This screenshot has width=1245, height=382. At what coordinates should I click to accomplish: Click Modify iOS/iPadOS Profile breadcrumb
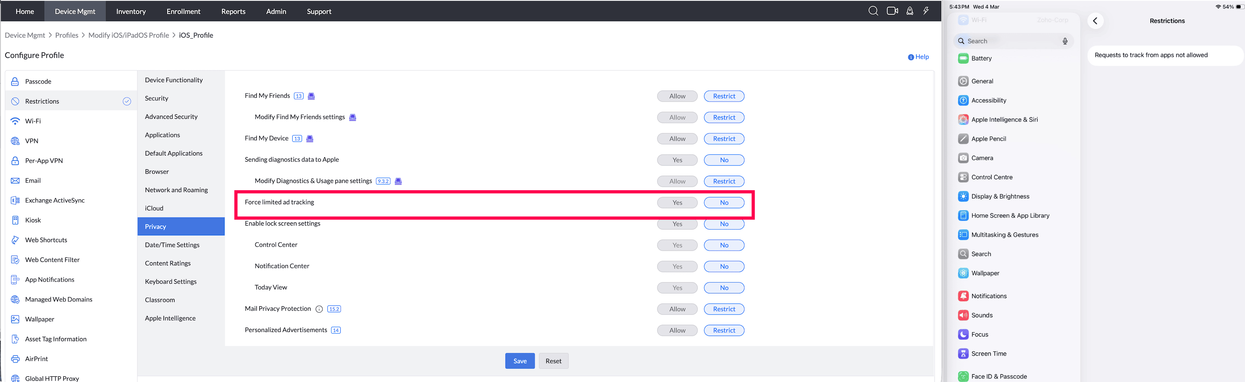point(129,35)
